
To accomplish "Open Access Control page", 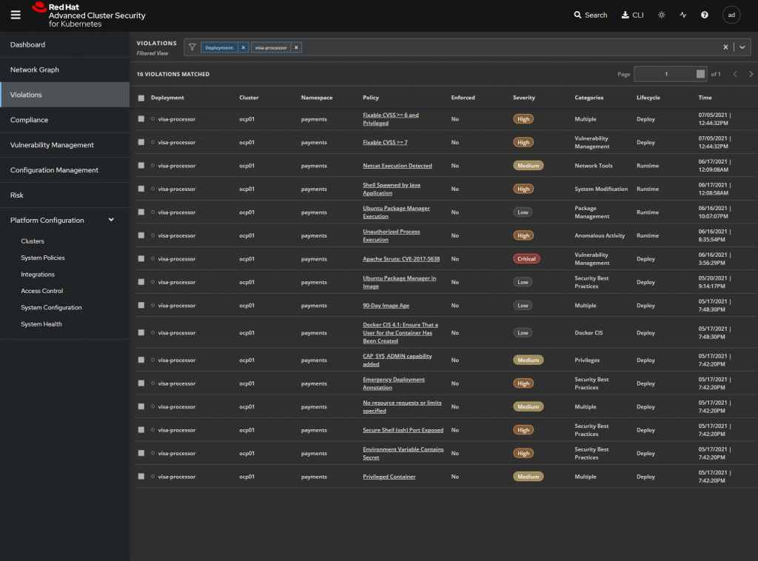I will click(41, 291).
